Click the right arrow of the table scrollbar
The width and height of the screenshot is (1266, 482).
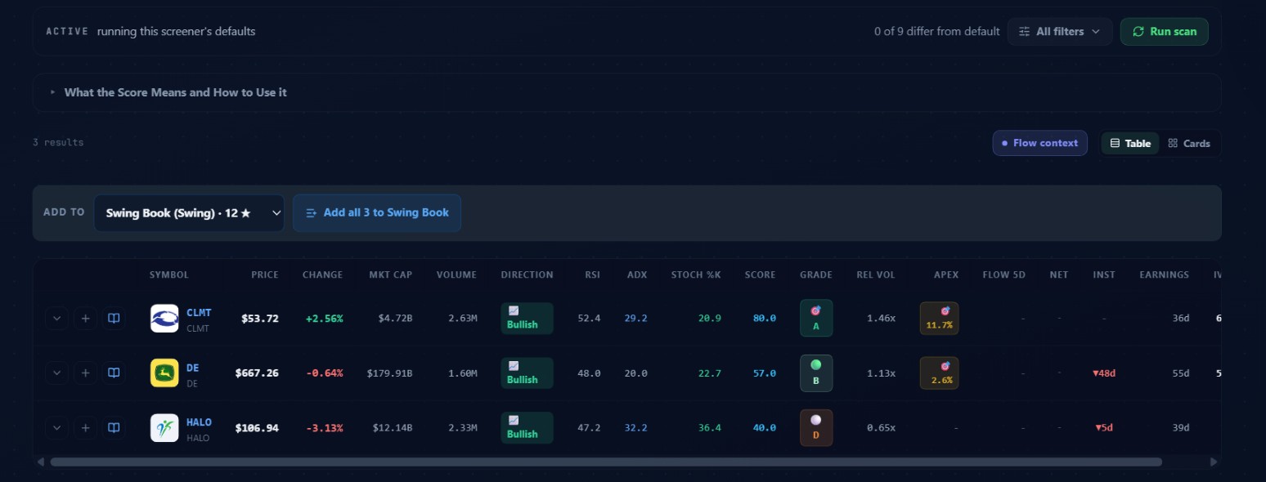click(1214, 462)
